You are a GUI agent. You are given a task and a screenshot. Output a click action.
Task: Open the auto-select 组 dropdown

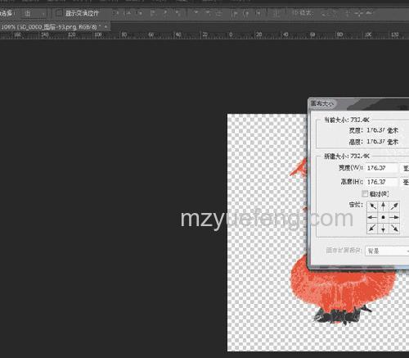point(34,13)
